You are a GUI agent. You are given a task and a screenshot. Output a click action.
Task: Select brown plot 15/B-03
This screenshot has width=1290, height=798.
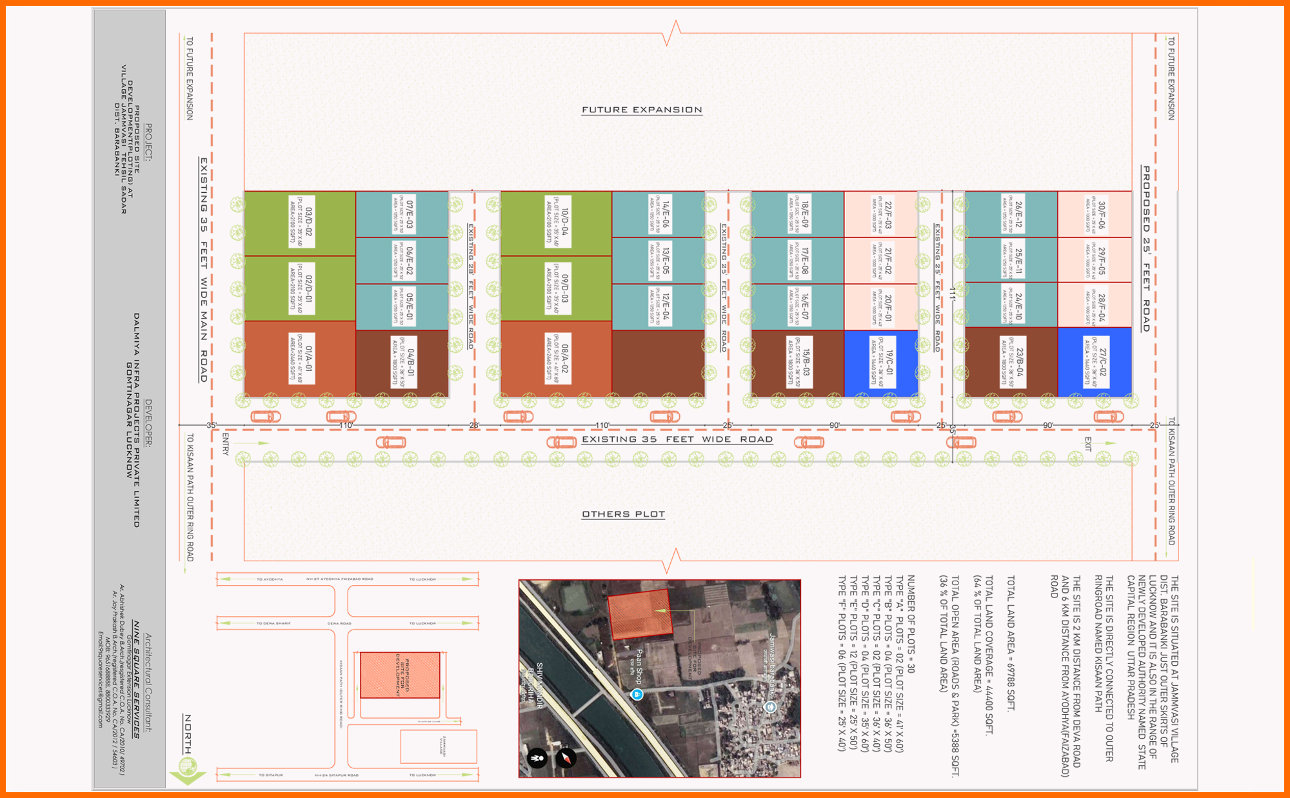click(x=798, y=363)
